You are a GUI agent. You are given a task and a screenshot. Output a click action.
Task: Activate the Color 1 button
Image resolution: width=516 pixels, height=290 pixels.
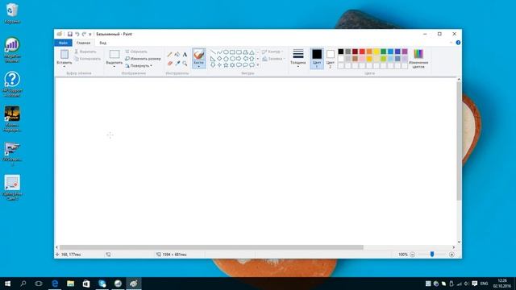pyautogui.click(x=317, y=59)
